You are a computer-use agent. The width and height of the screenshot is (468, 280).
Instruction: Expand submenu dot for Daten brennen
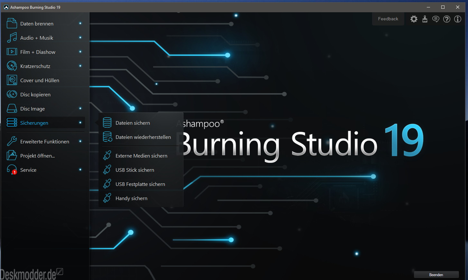click(80, 23)
